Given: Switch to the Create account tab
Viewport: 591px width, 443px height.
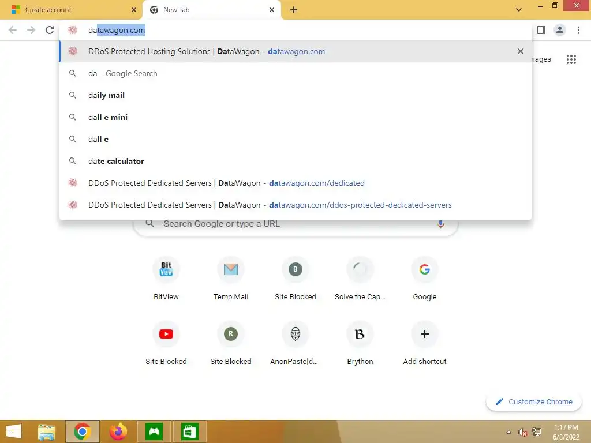Looking at the screenshot, I should point(72,10).
